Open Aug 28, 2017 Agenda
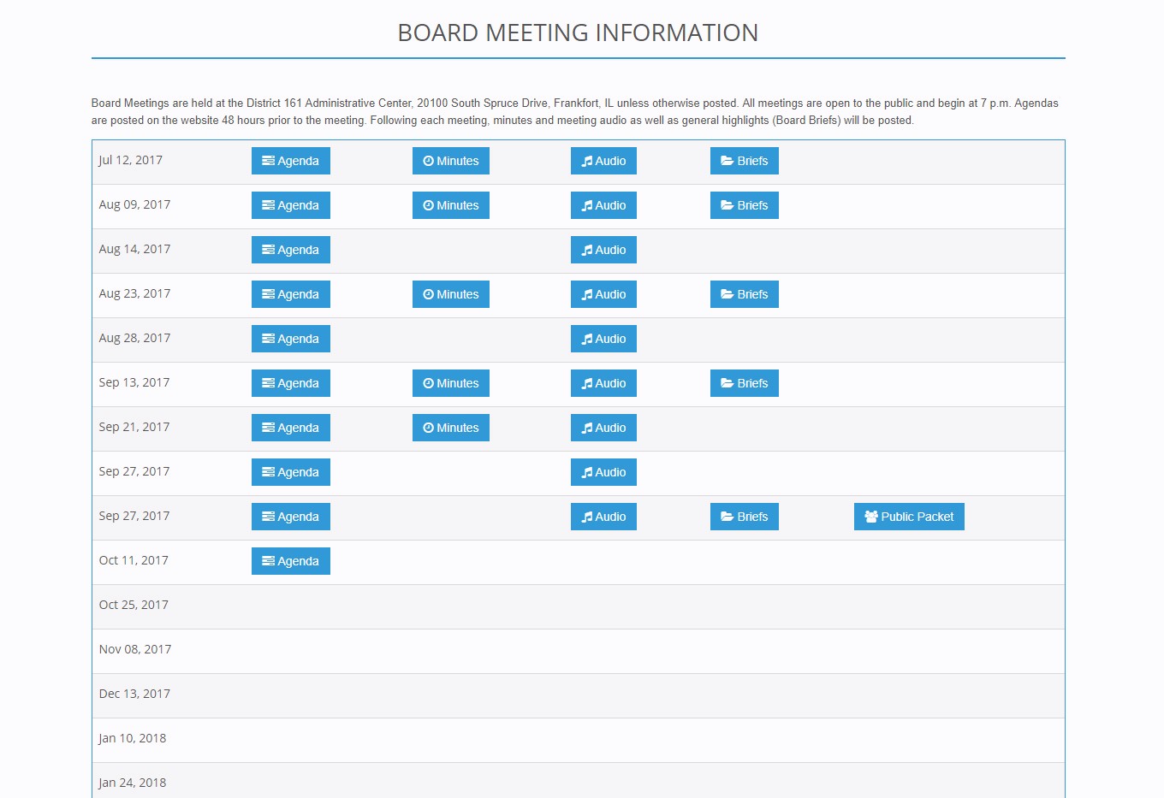This screenshot has height=798, width=1164. (x=290, y=339)
